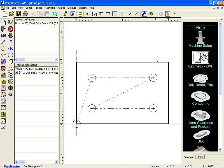Click the yellow crosshair circle drill icon
This screenshot has width=224, height=168.
tap(3, 49)
